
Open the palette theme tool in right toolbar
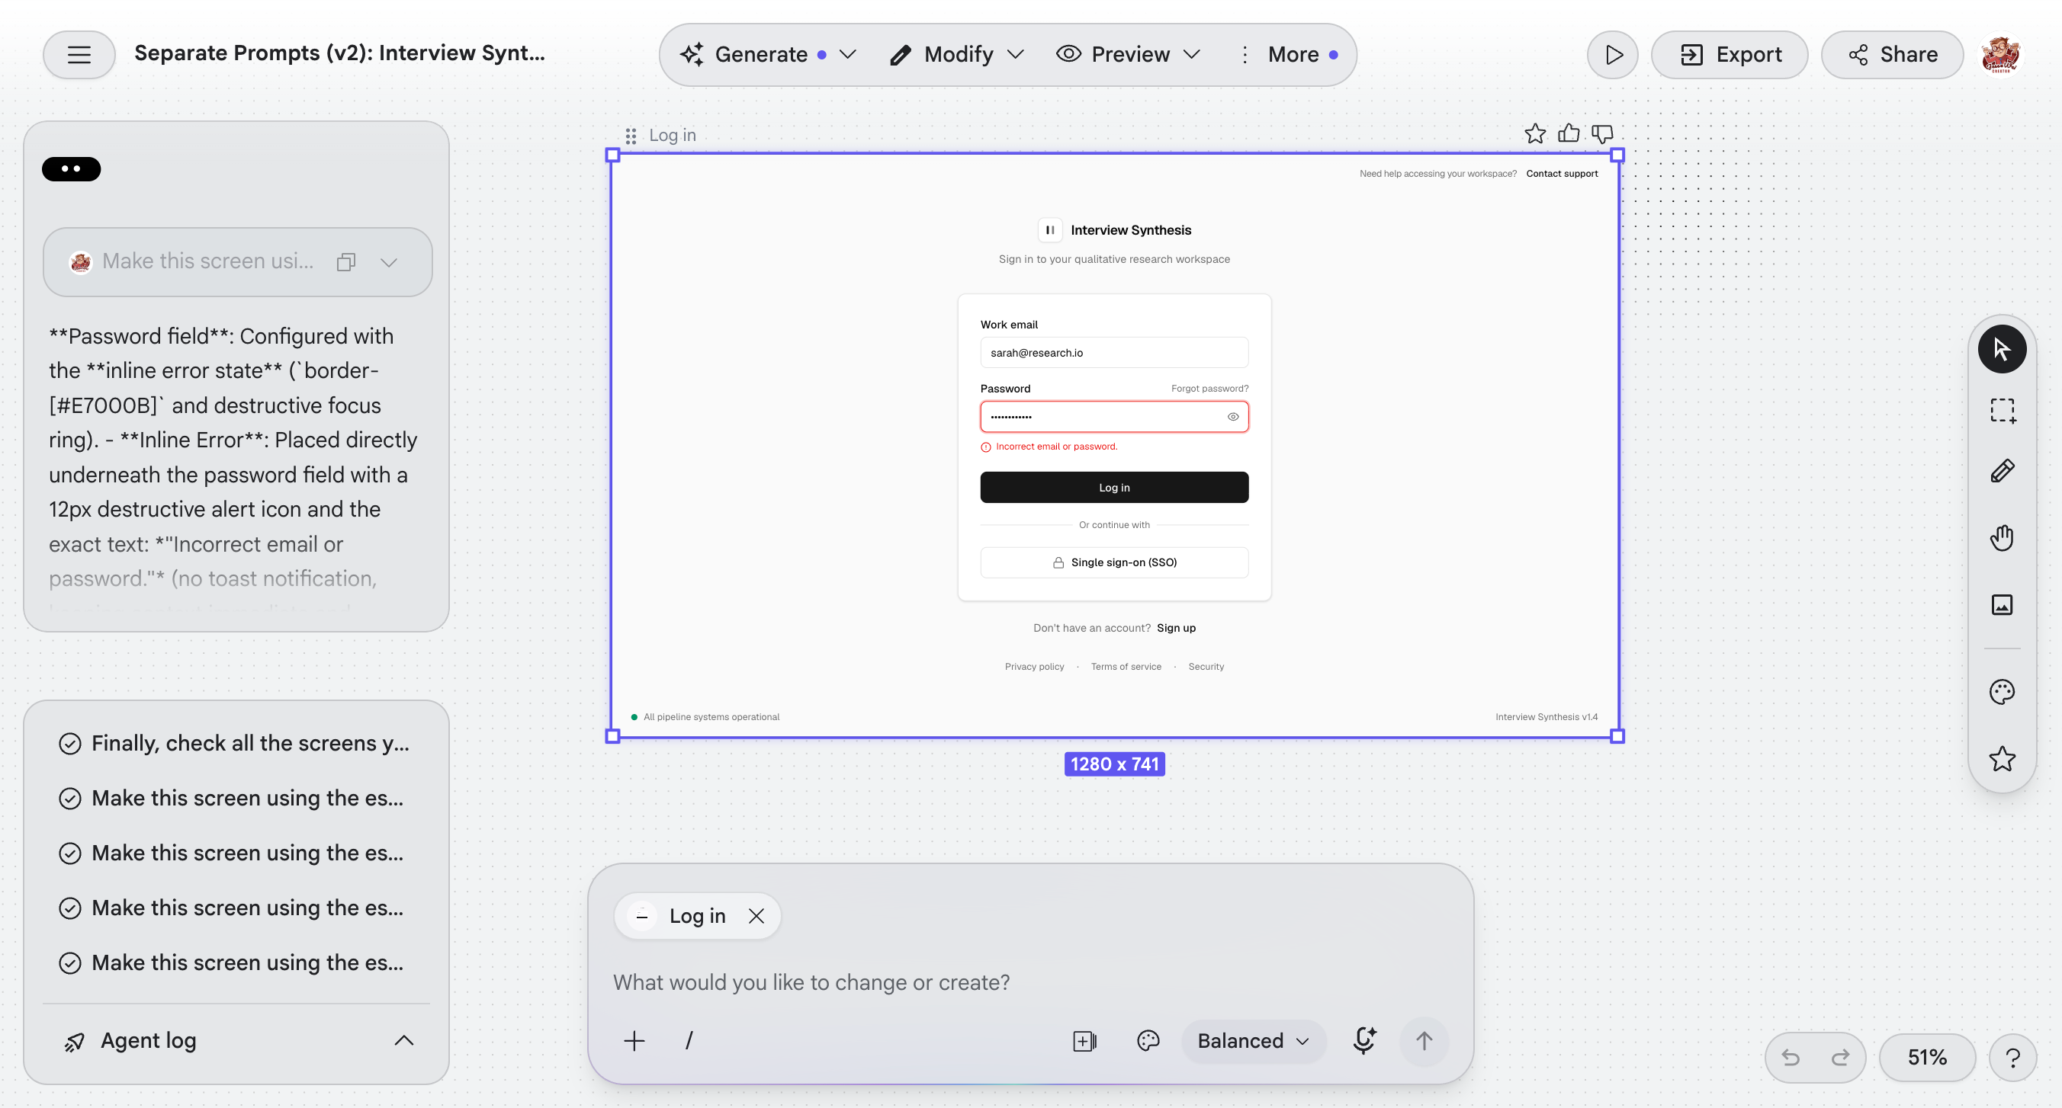(2002, 692)
